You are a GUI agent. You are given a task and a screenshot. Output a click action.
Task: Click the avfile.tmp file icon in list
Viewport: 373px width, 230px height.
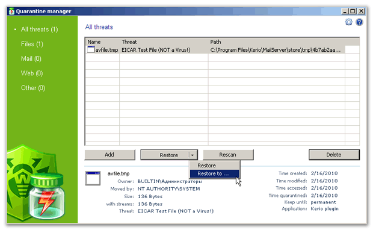coord(91,49)
